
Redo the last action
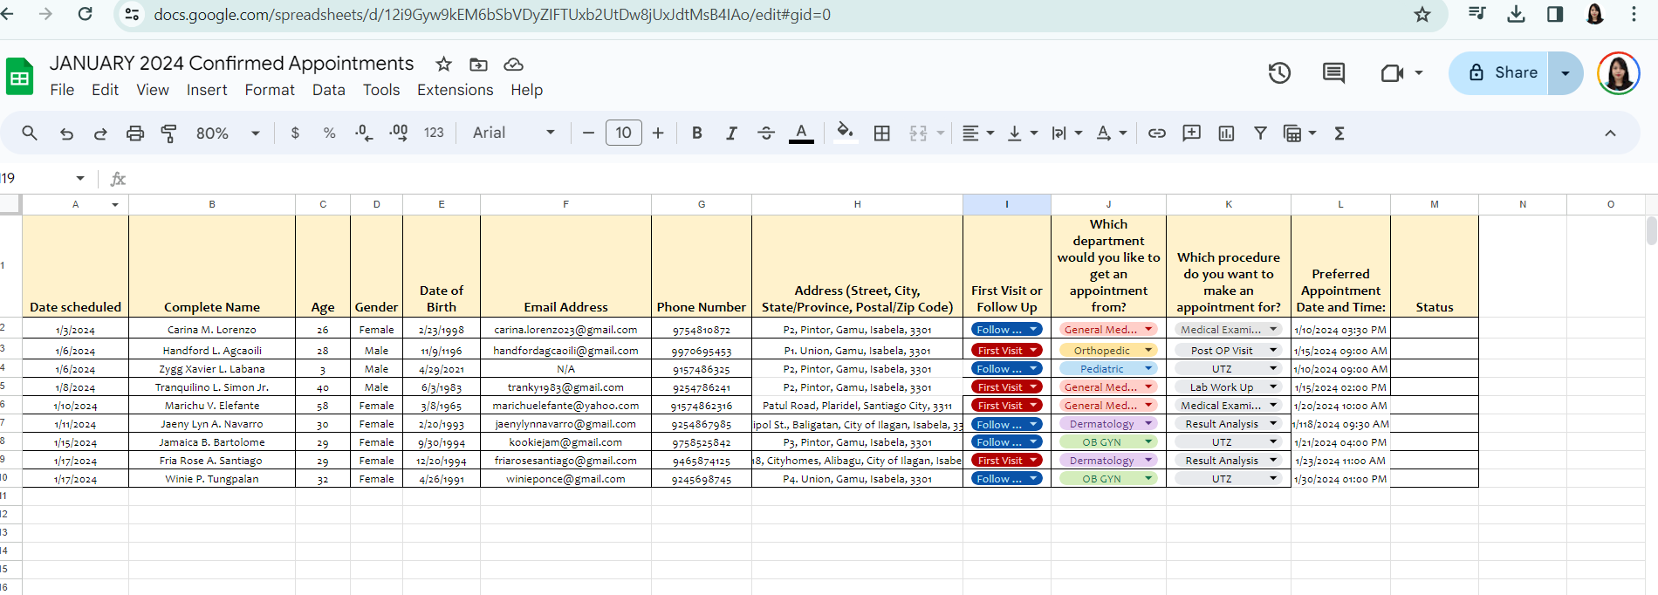(x=100, y=133)
